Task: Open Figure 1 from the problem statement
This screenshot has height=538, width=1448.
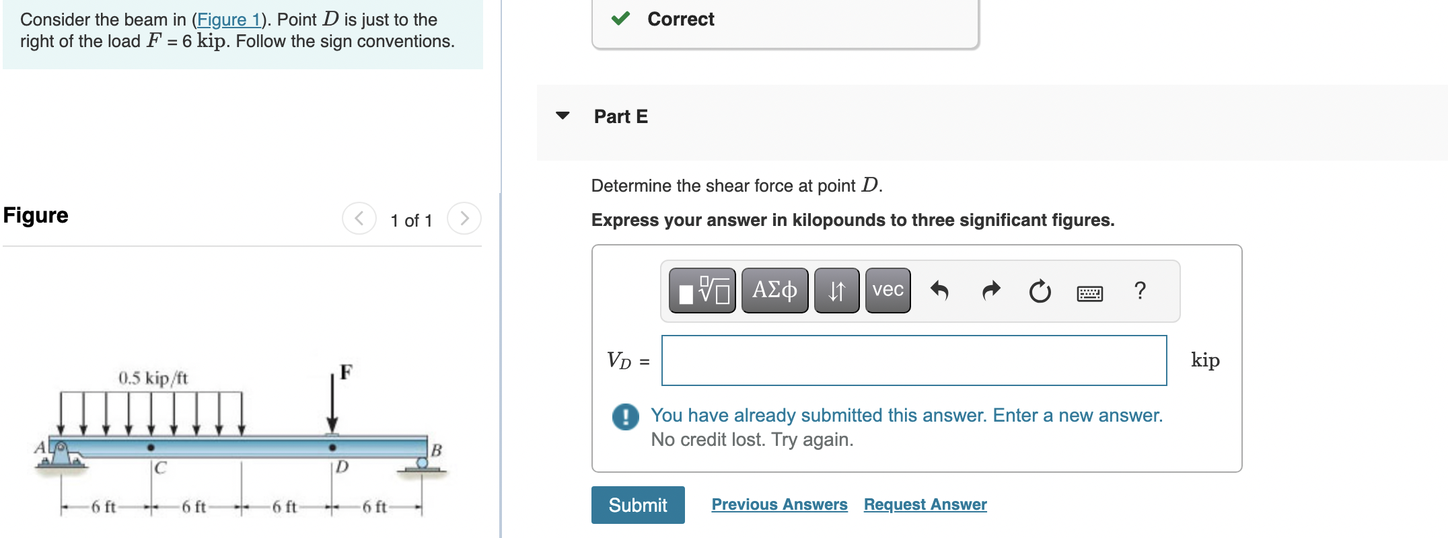Action: tap(229, 19)
